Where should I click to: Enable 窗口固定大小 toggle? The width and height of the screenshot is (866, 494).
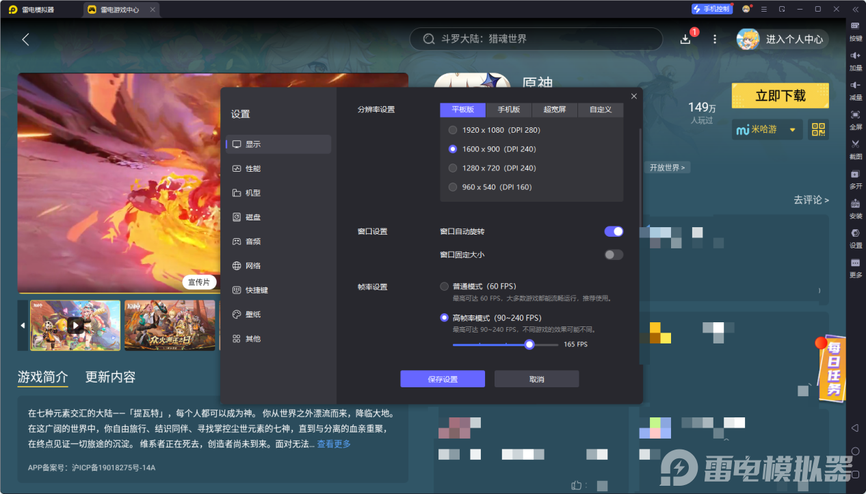tap(614, 255)
